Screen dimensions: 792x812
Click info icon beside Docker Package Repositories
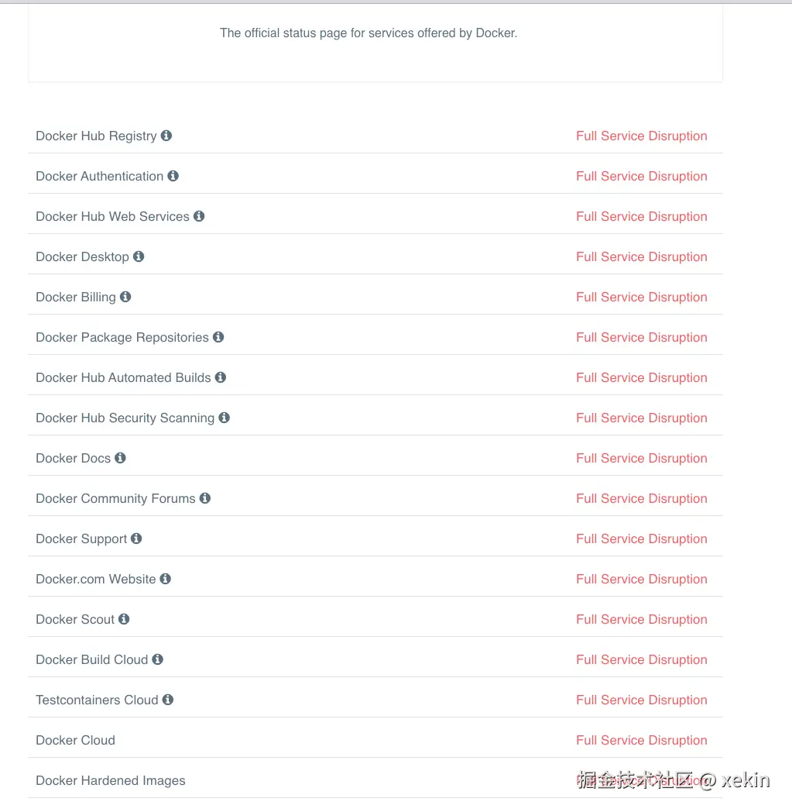coord(218,337)
